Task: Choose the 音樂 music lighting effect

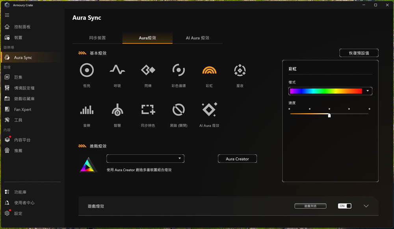Action: 87,110
